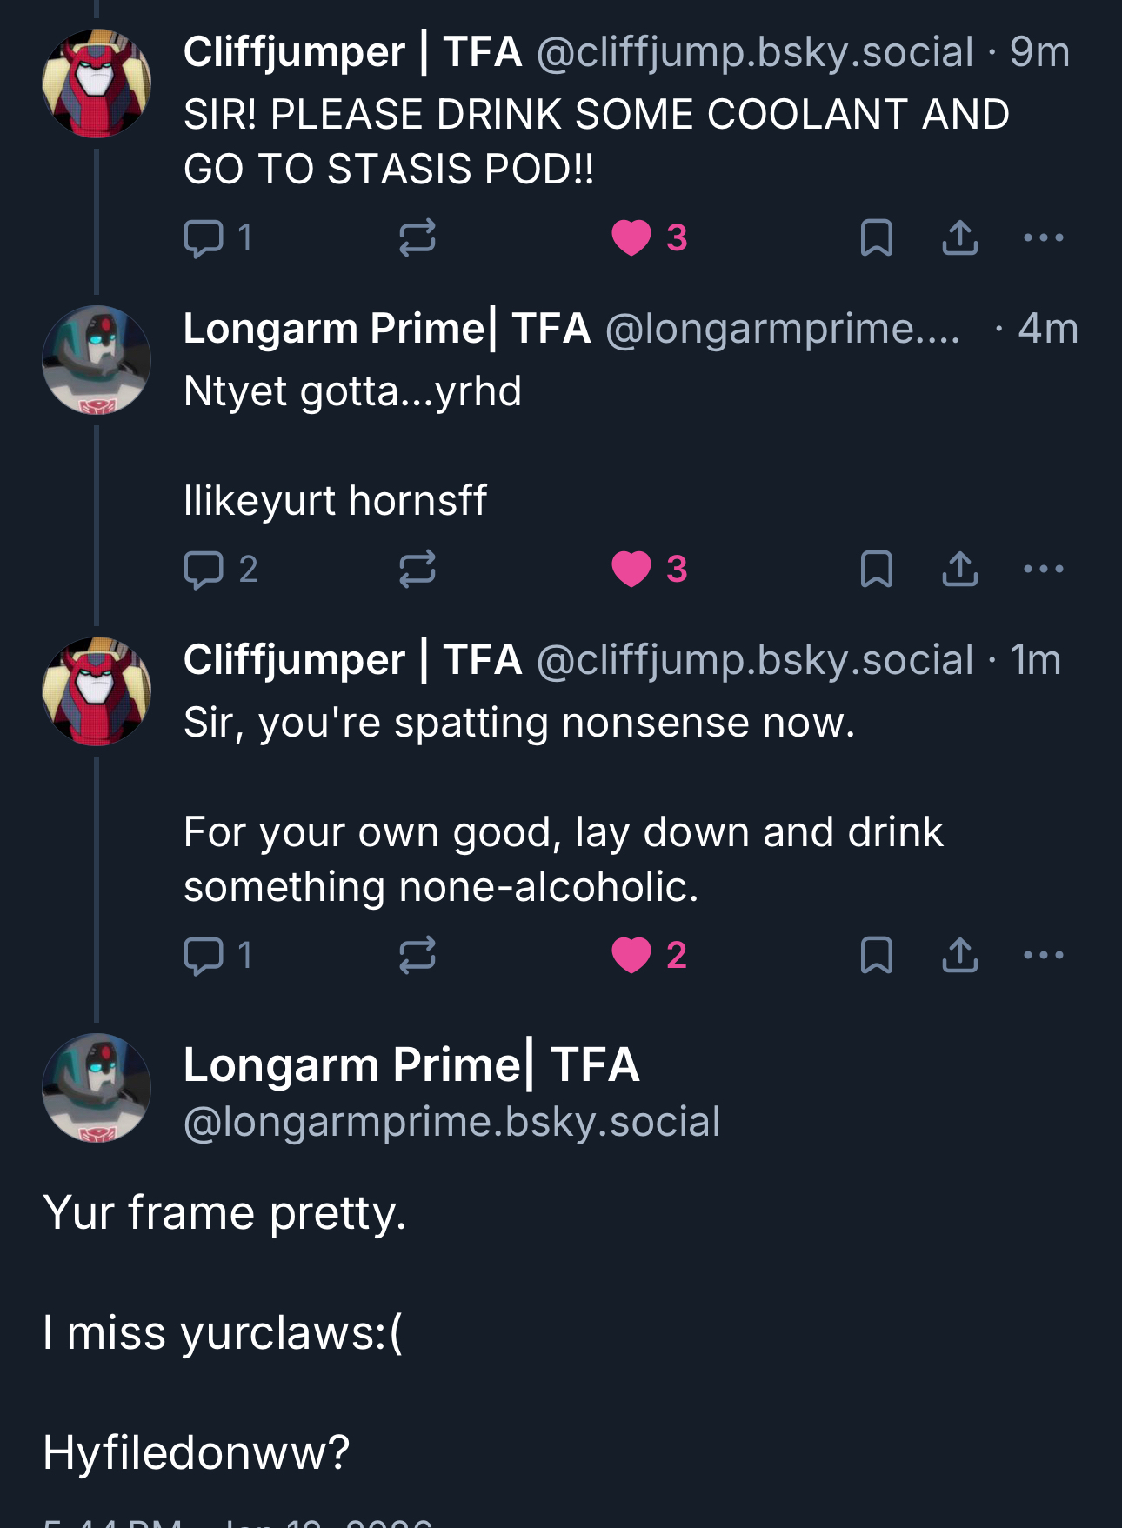Repost Cliffjumper's COOLANT post
This screenshot has width=1122, height=1528.
pyautogui.click(x=417, y=237)
